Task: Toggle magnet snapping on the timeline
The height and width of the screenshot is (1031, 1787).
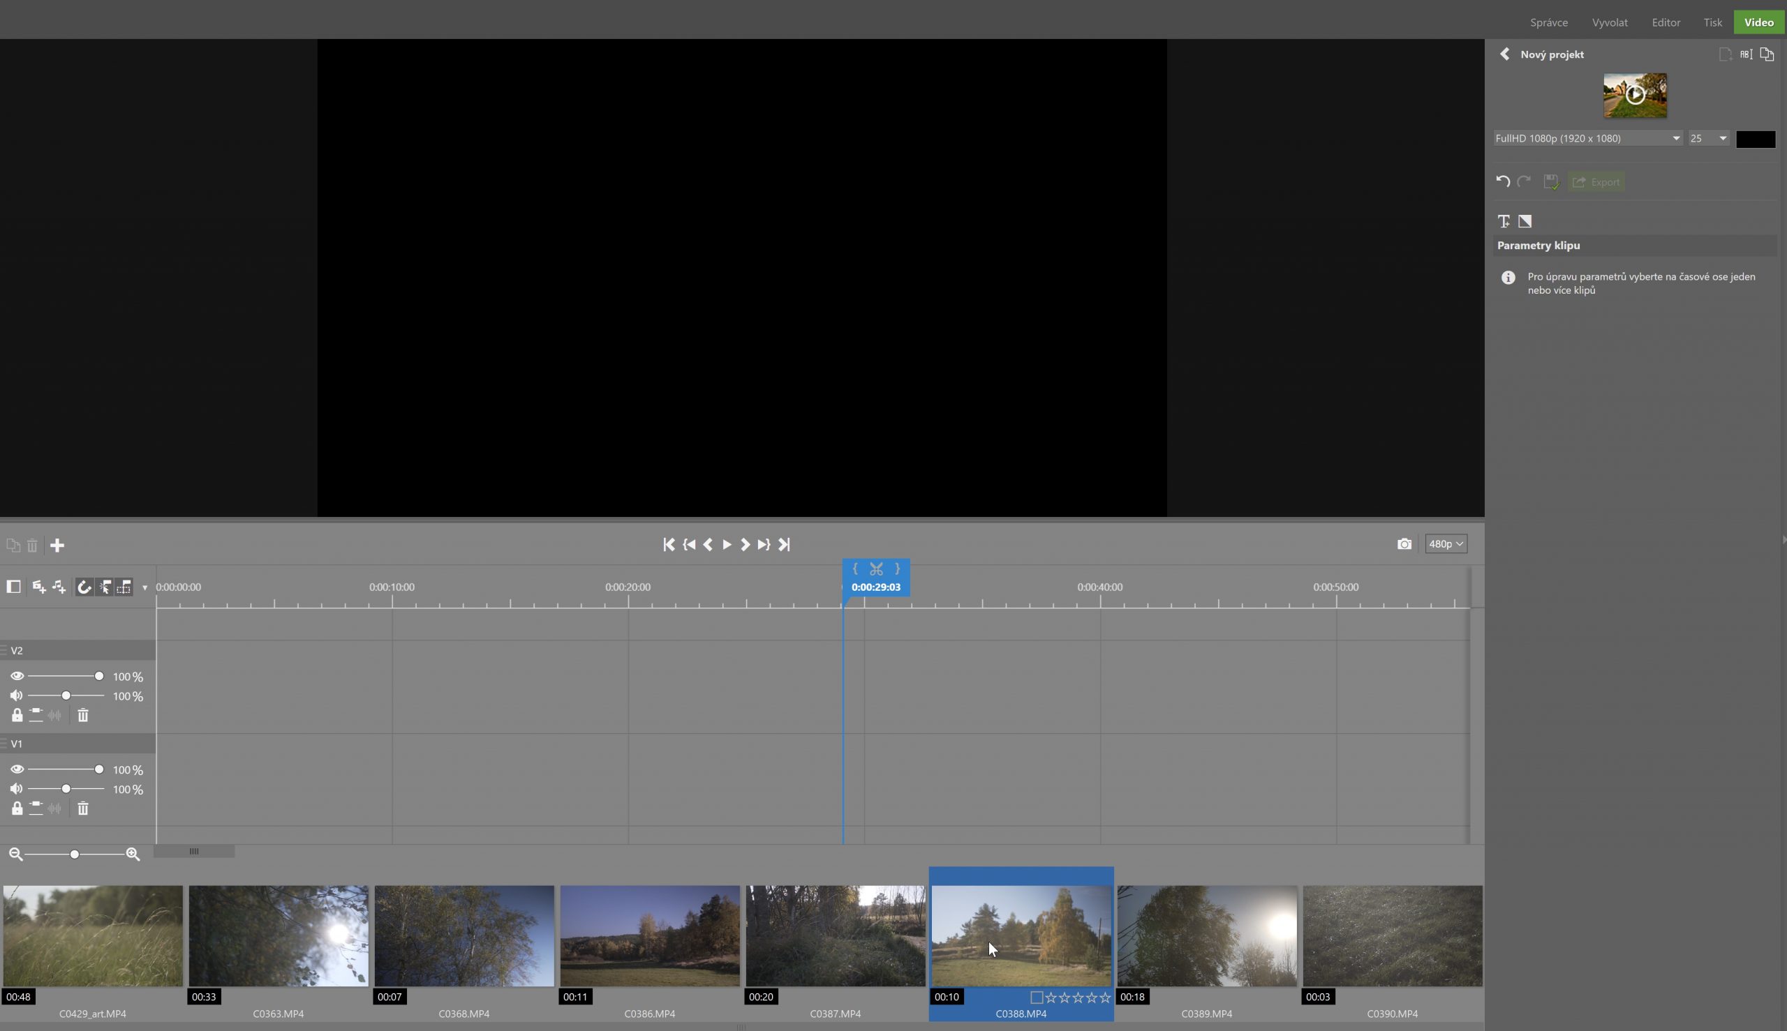Action: pos(84,587)
